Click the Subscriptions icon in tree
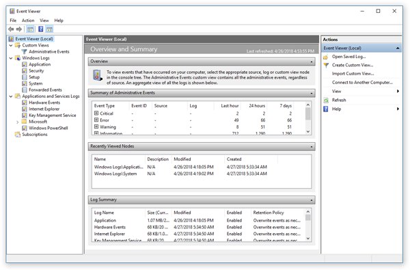The image size is (410, 270). pyautogui.click(x=18, y=135)
